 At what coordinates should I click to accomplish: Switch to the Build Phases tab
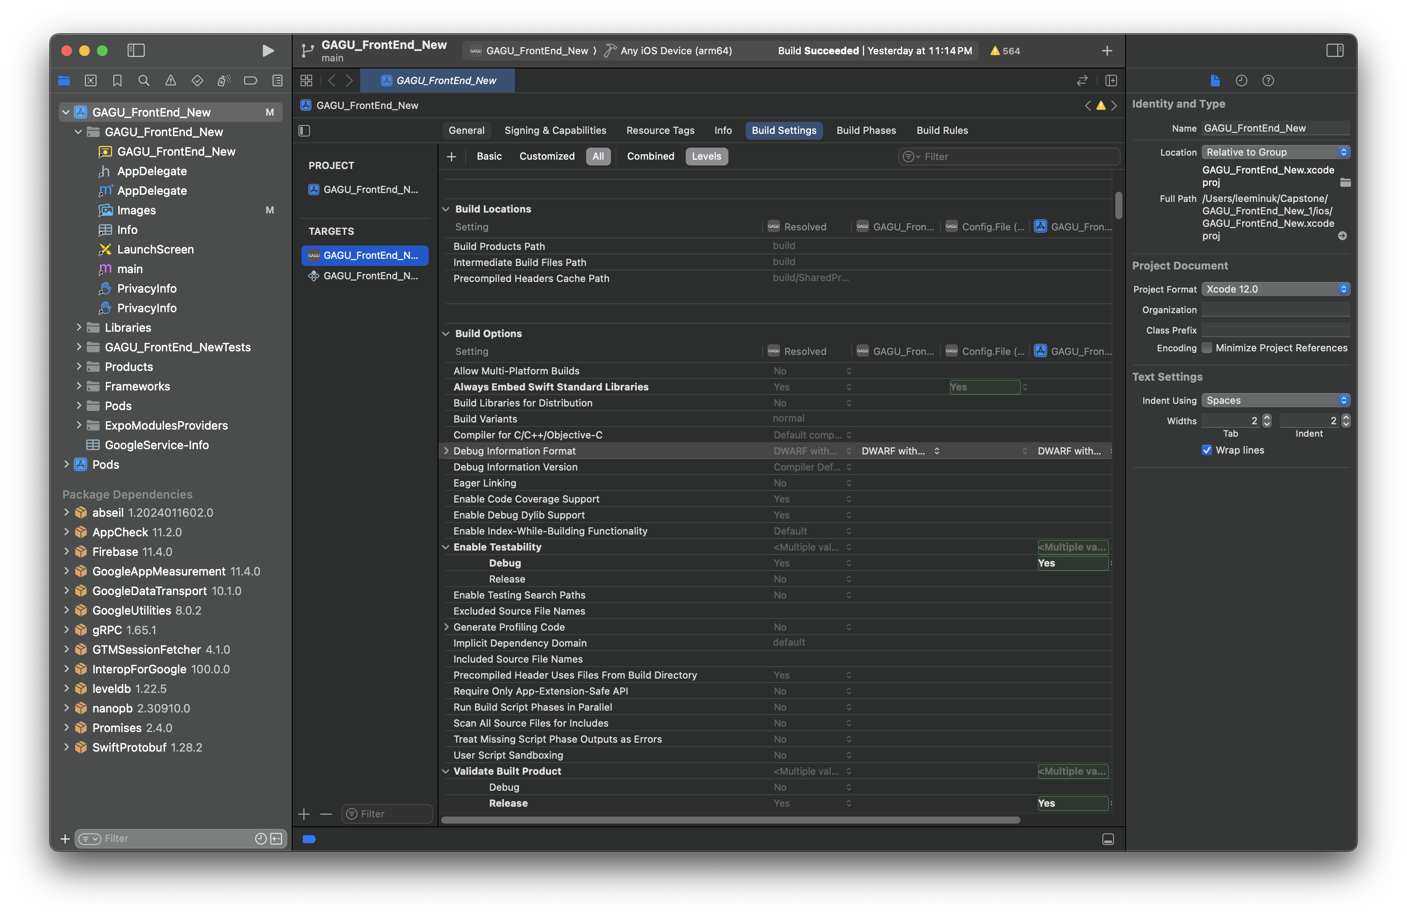865,130
